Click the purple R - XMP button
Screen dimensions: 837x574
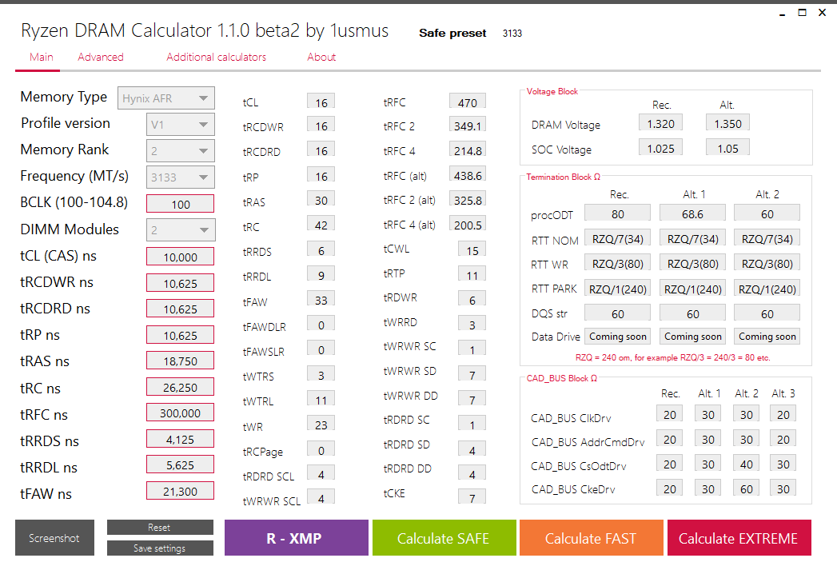tap(297, 538)
